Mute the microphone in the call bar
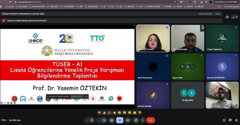Viewport: 240px width, 125px height. [92, 120]
